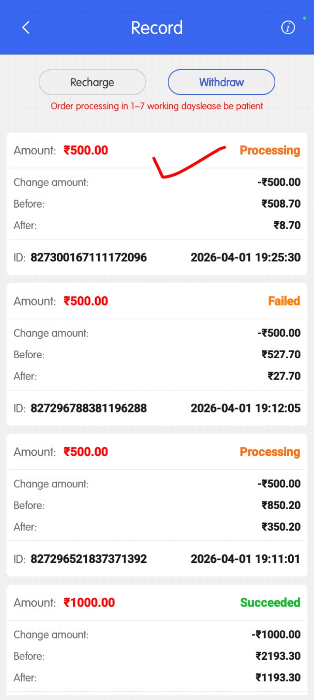This screenshot has width=314, height=700.
Task: Tap the ₹27.70 after balance
Action: pos(284,376)
